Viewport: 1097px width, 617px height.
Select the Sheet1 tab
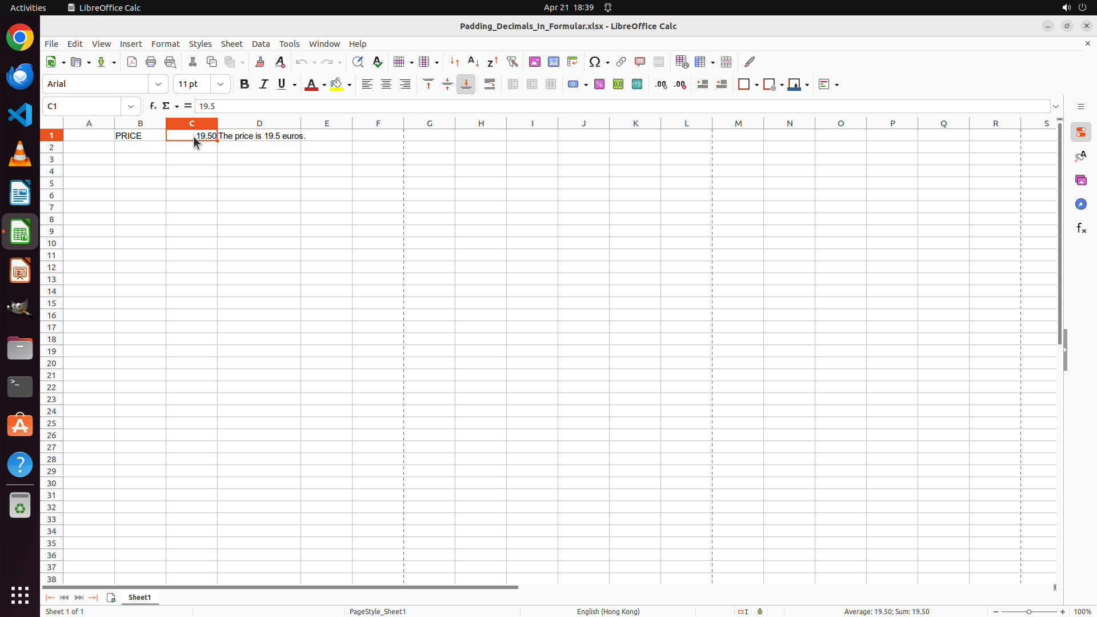139,597
